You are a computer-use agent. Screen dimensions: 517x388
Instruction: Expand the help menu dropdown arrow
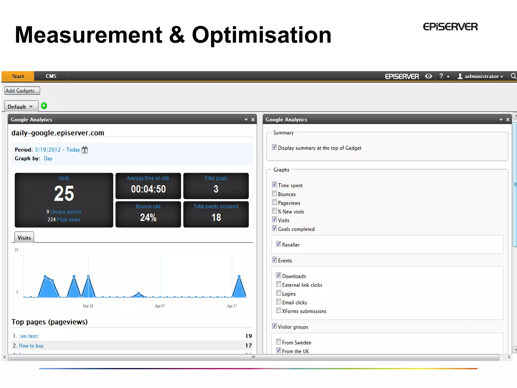448,77
